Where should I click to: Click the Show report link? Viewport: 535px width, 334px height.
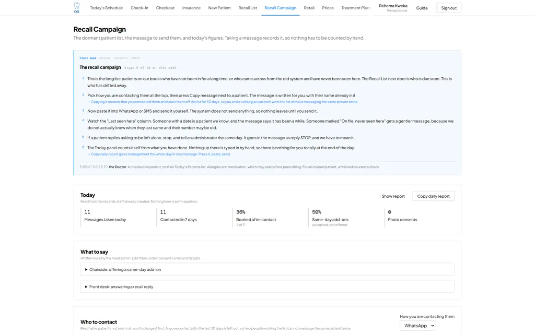click(393, 196)
